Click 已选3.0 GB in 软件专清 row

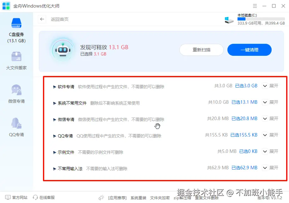246,86
